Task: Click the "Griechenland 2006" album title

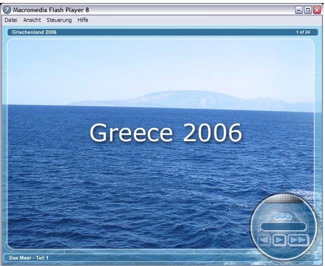Action: coord(34,32)
